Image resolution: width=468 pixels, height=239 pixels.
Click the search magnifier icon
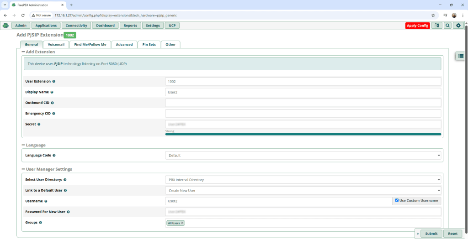(x=447, y=26)
